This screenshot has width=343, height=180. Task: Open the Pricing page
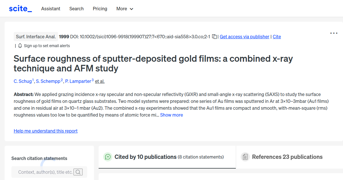point(100,9)
